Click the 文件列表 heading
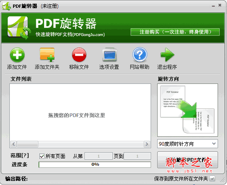The height and width of the screenshot is (185, 227). (x=21, y=79)
